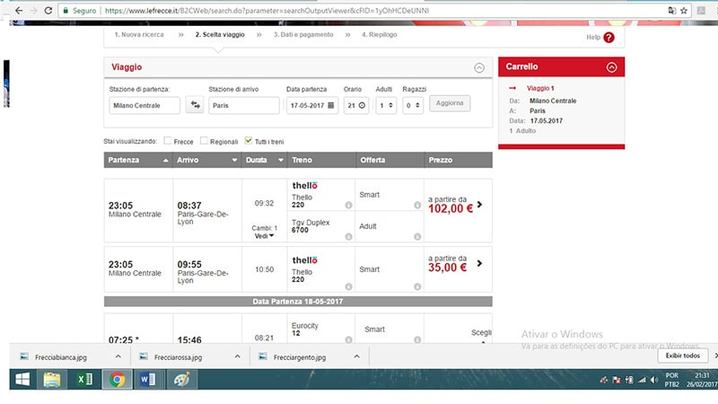This screenshot has height=404, width=718.
Task: Uncheck the Tutti i treni checkbox
Action: tap(249, 141)
